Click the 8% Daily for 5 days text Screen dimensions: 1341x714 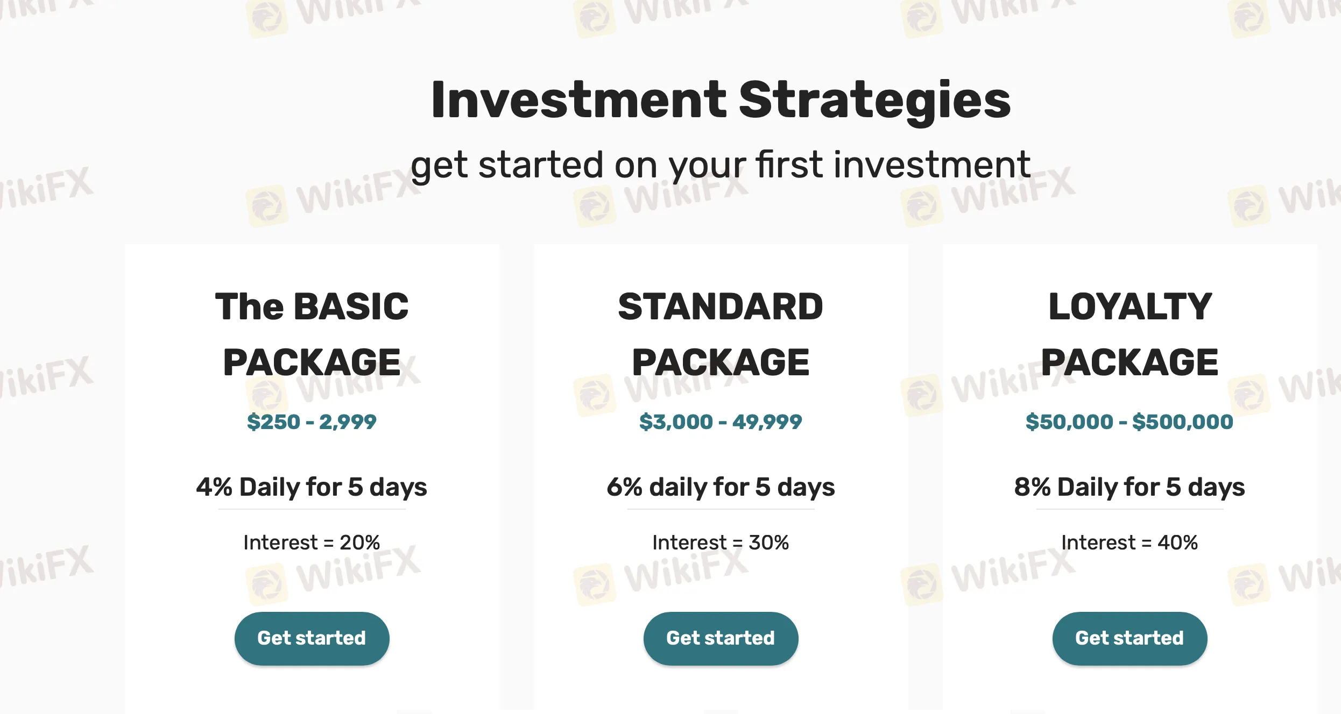1130,487
